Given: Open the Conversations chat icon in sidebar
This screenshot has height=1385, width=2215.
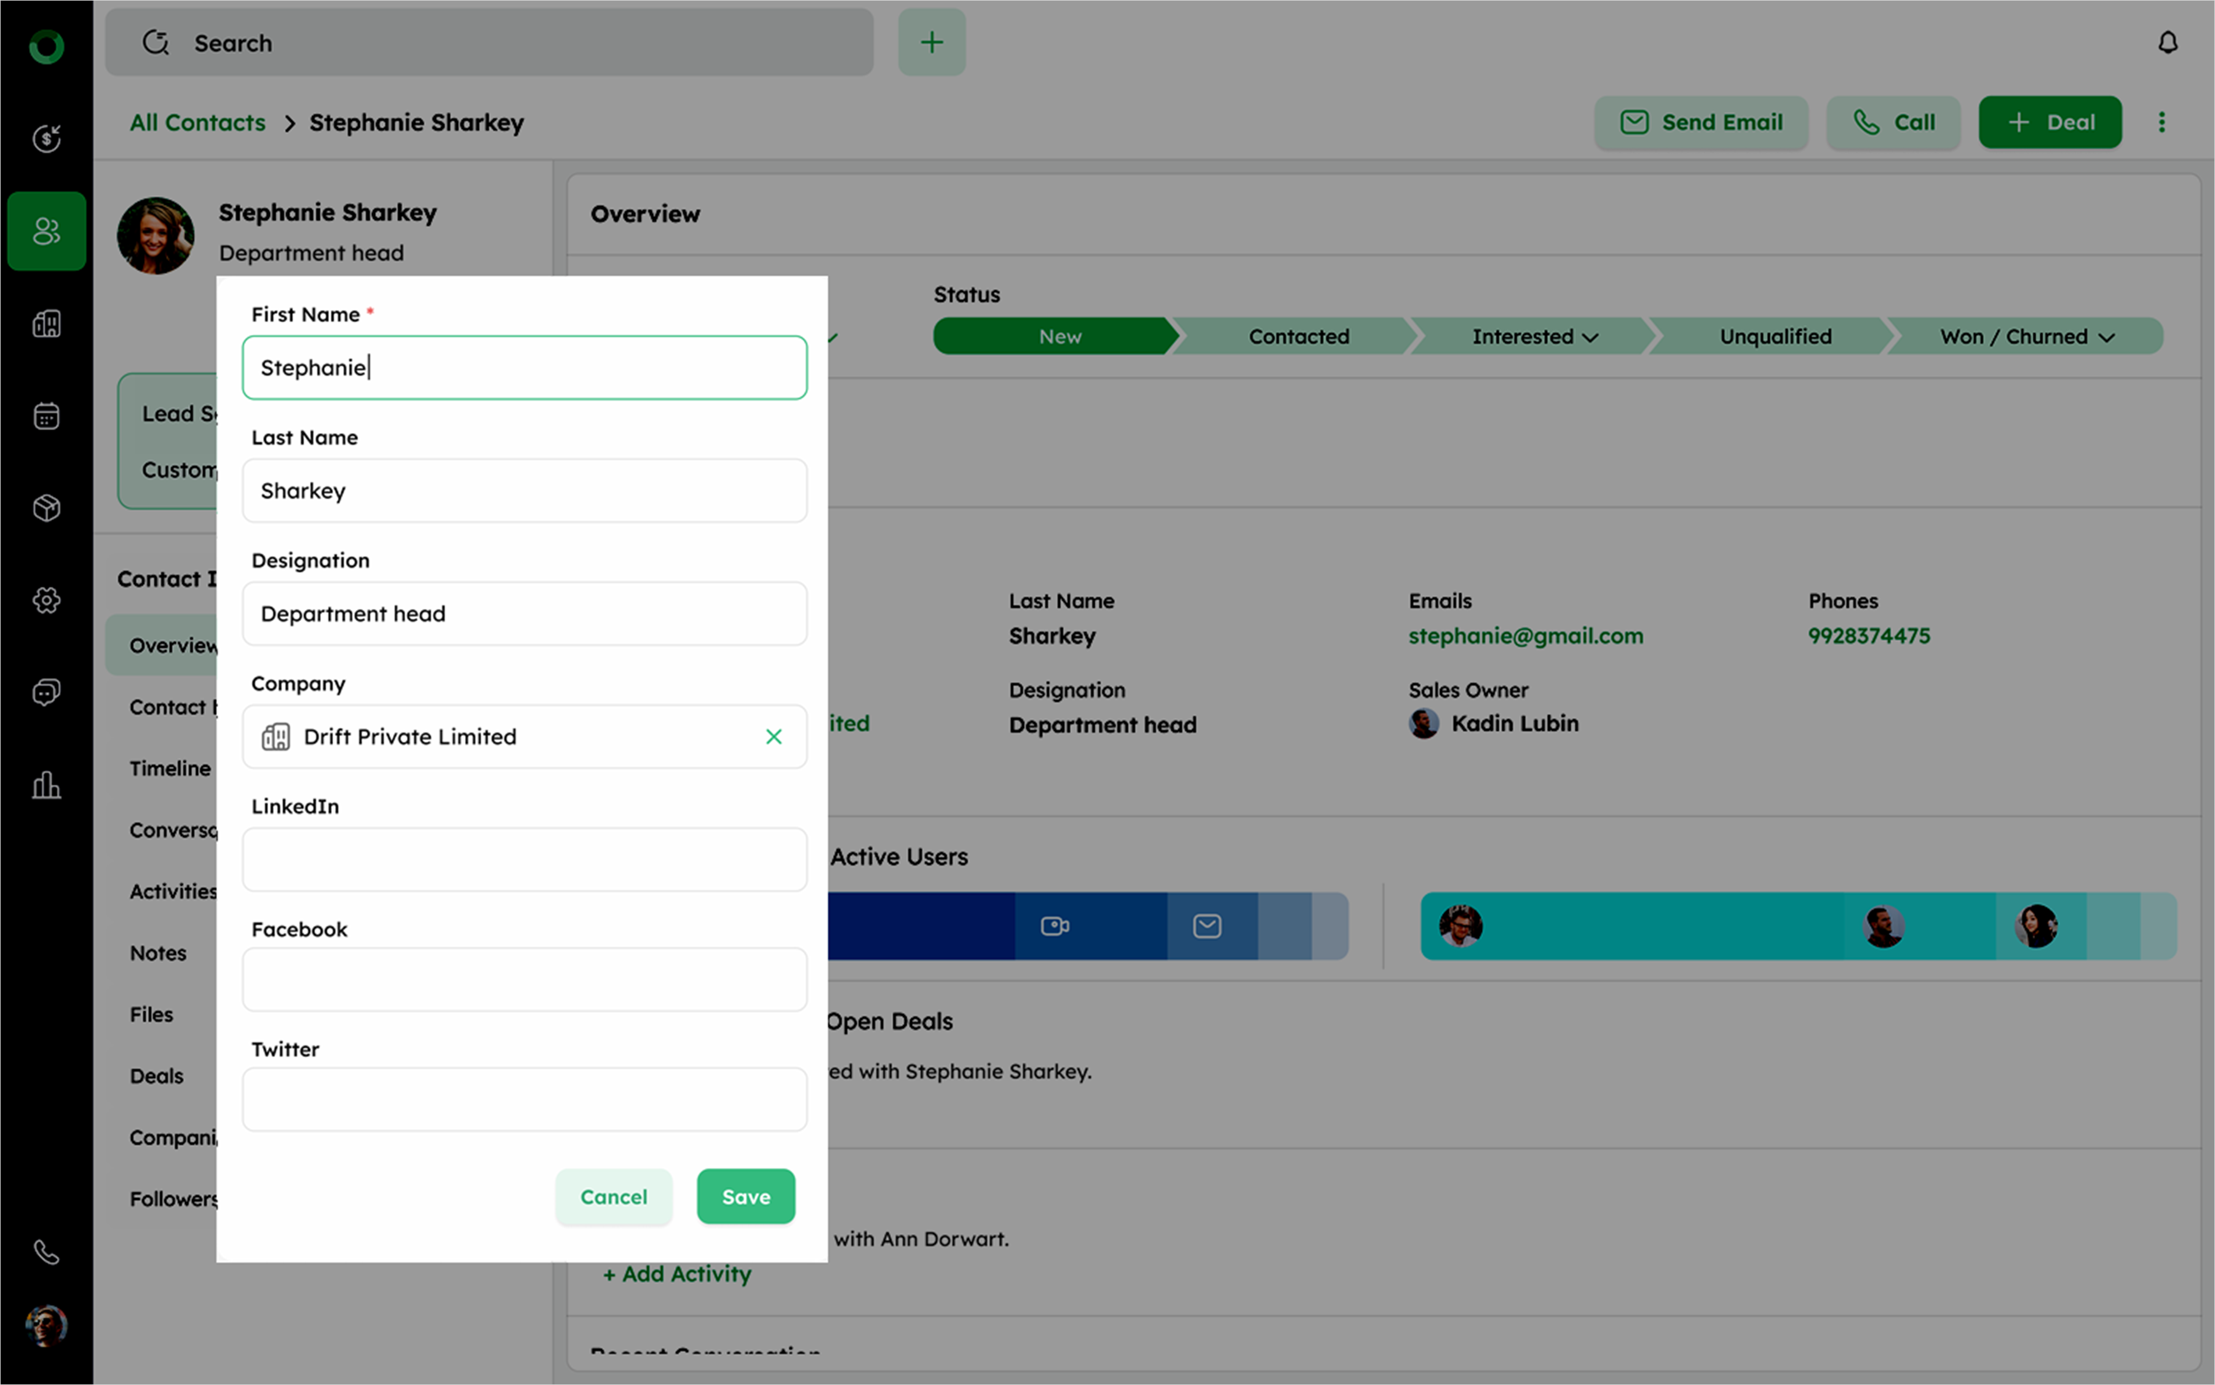Looking at the screenshot, I should pos(46,692).
